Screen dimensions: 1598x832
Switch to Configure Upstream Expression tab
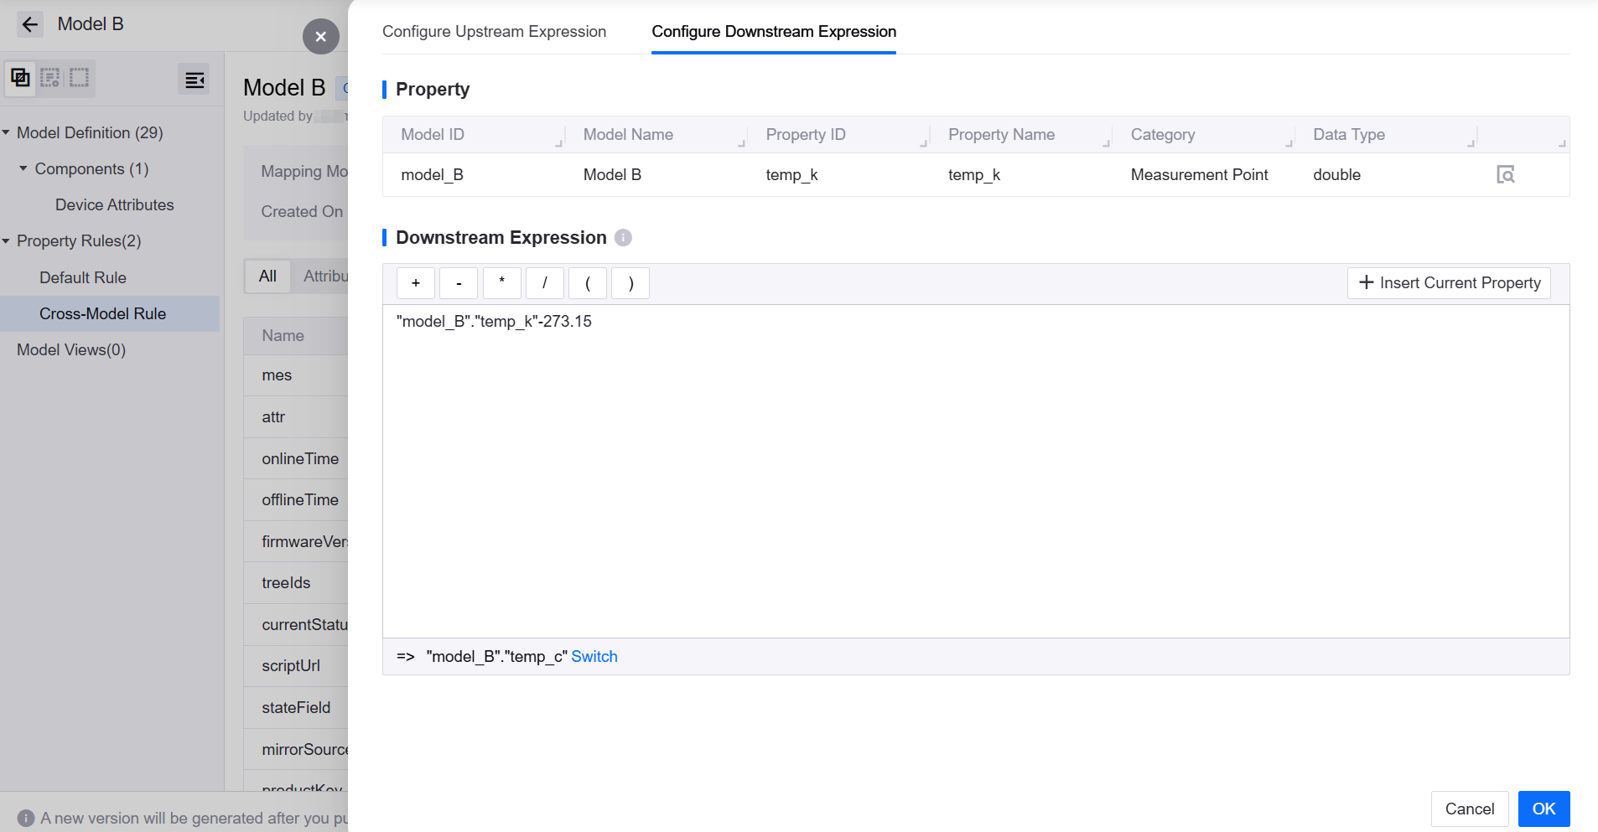pyautogui.click(x=494, y=32)
